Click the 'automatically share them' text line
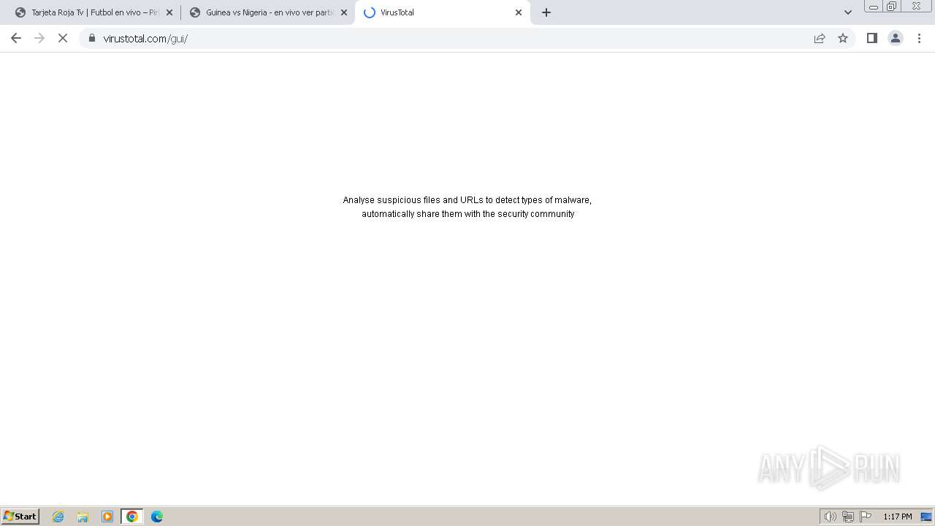 467,214
